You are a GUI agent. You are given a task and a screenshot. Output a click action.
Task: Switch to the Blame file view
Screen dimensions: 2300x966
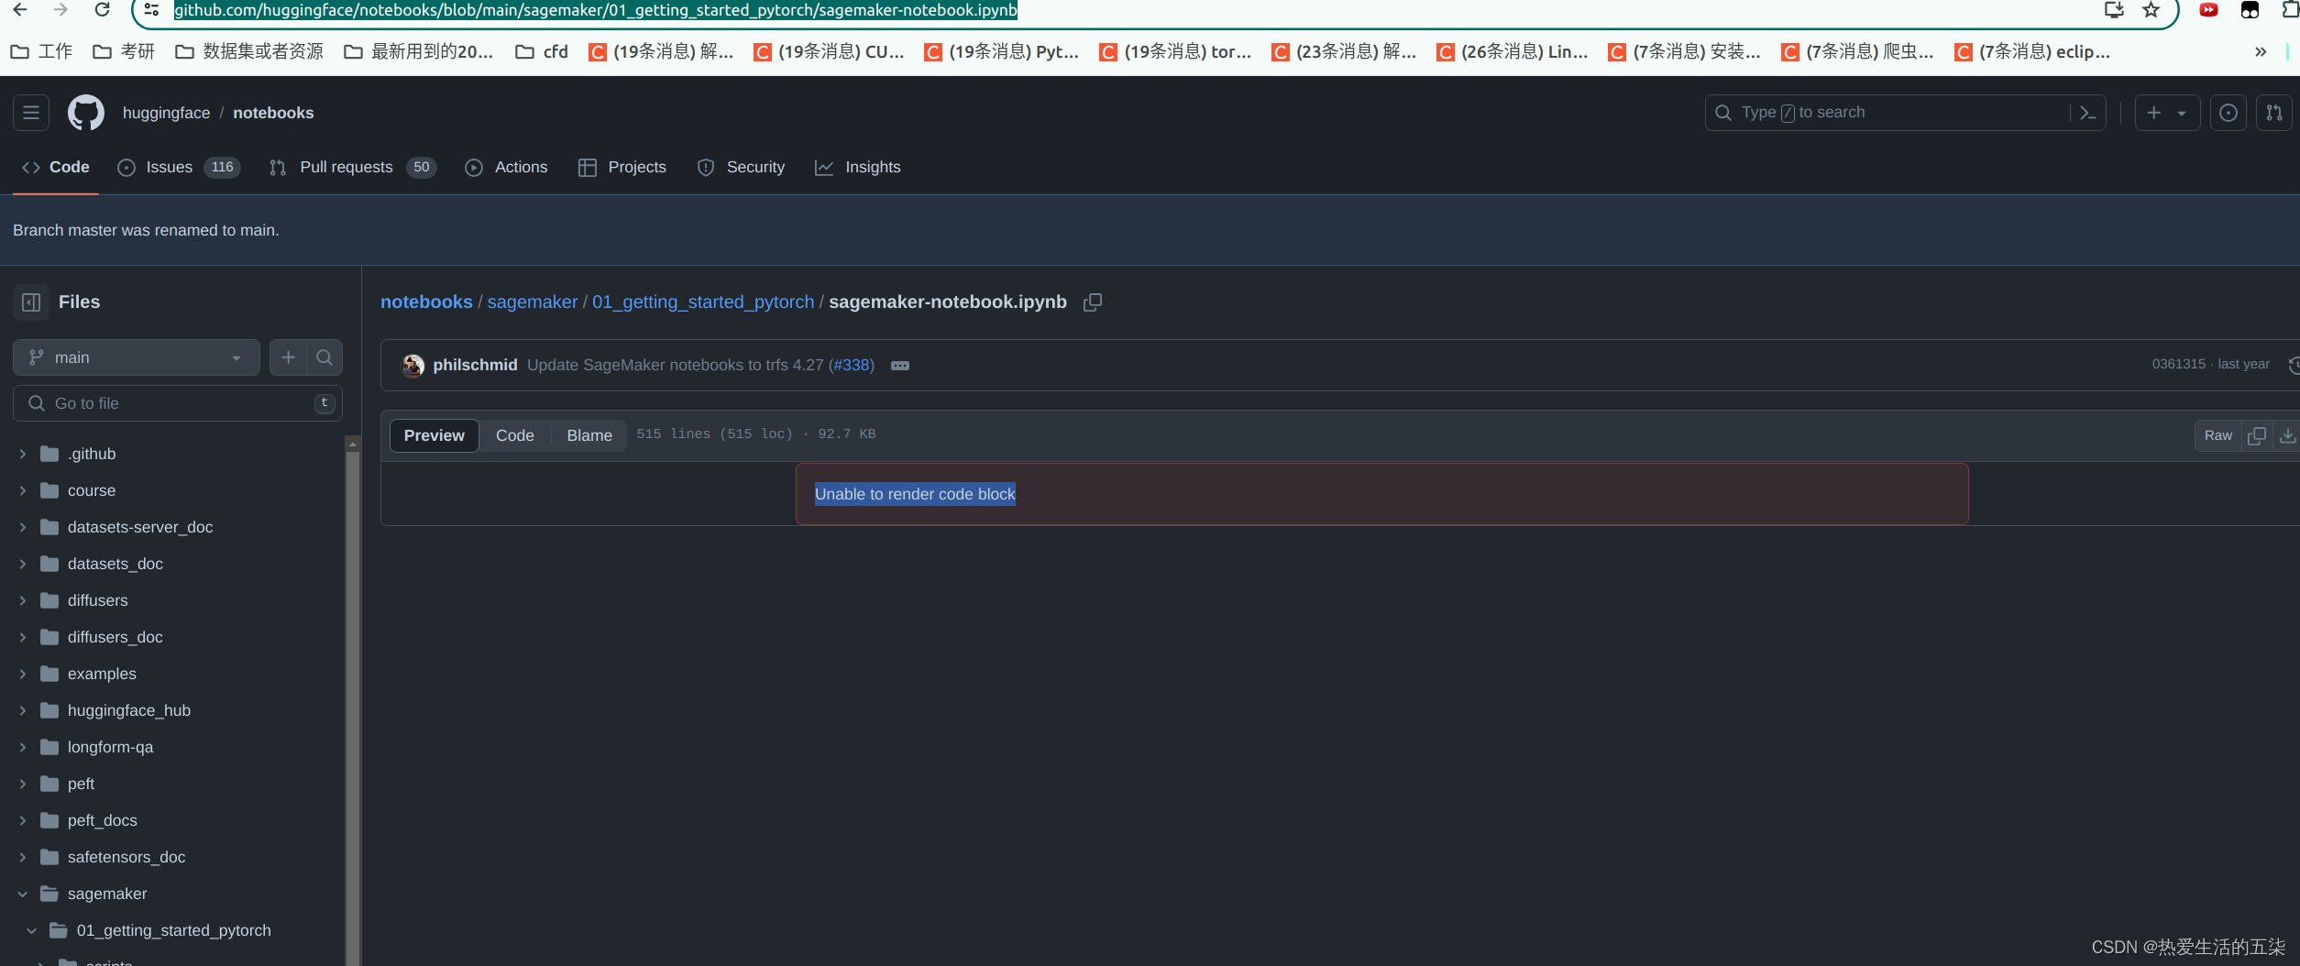[x=589, y=435]
